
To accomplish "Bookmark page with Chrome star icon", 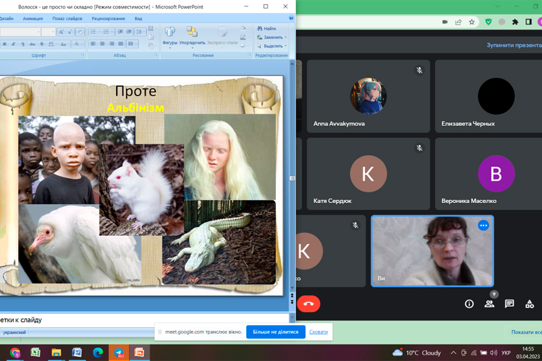I will (472, 22).
